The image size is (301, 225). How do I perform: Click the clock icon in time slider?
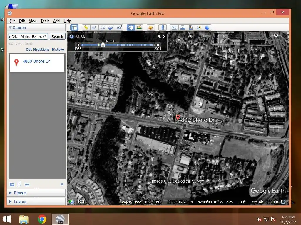(72, 36)
